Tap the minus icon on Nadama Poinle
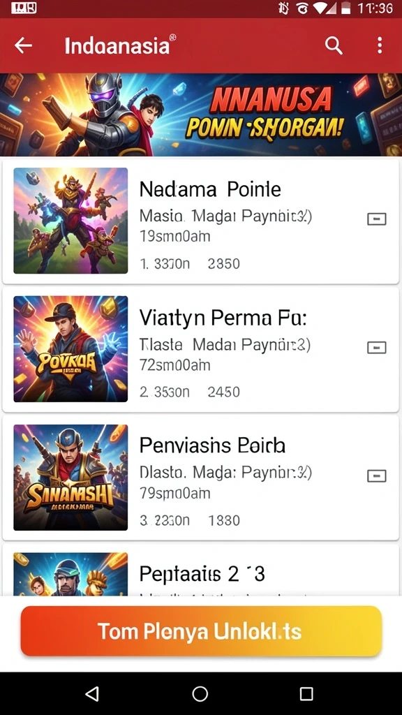 coord(376,219)
